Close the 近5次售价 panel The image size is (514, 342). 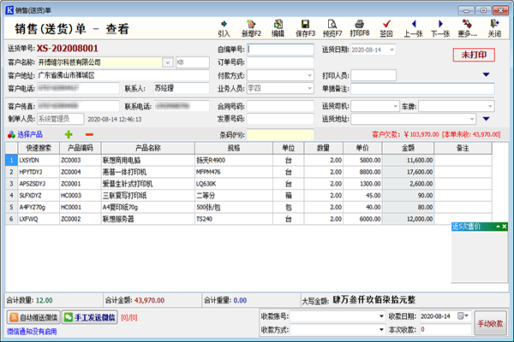click(x=505, y=227)
